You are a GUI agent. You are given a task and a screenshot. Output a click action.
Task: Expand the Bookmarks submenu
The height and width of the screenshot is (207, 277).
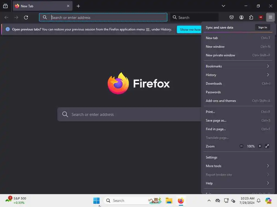[x=238, y=66]
